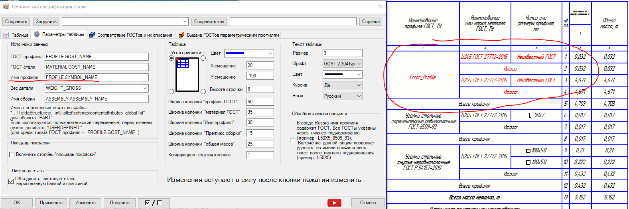Open Выдача ГОСТов параметрическим профилям tab
This screenshot has height=209, width=629.
[x=229, y=35]
